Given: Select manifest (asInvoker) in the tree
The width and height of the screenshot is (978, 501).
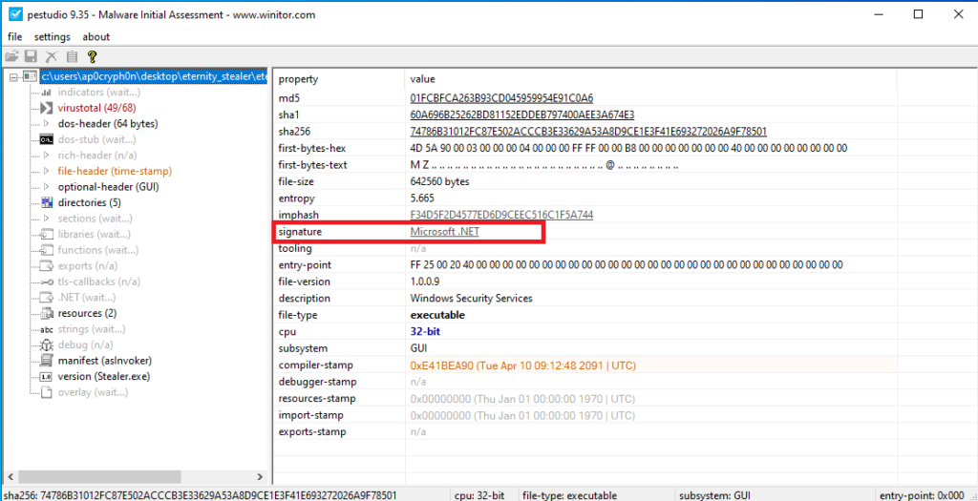Looking at the screenshot, I should 104,361.
